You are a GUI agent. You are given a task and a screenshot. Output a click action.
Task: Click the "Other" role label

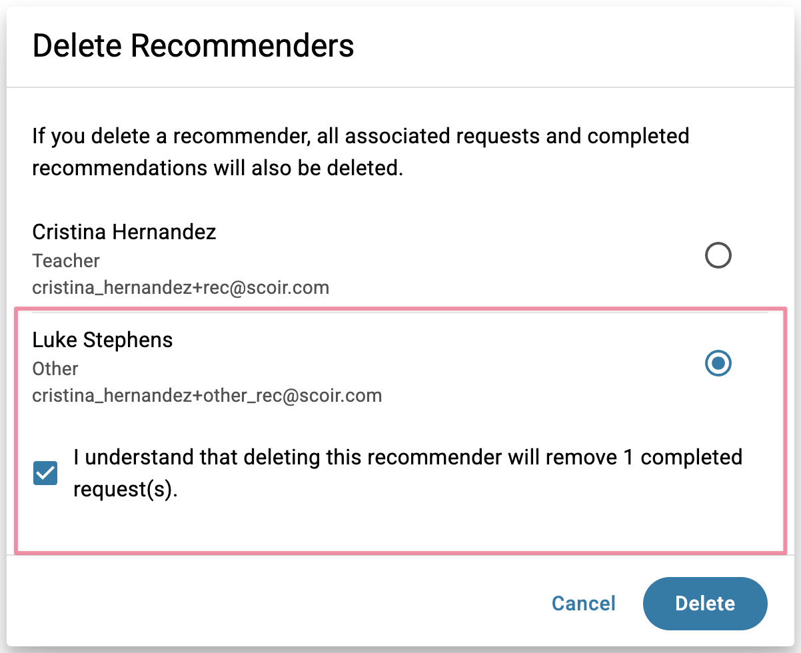pyautogui.click(x=55, y=368)
